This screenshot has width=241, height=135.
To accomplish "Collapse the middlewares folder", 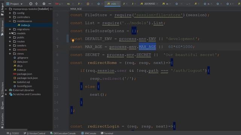I will [x=10, y=21].
